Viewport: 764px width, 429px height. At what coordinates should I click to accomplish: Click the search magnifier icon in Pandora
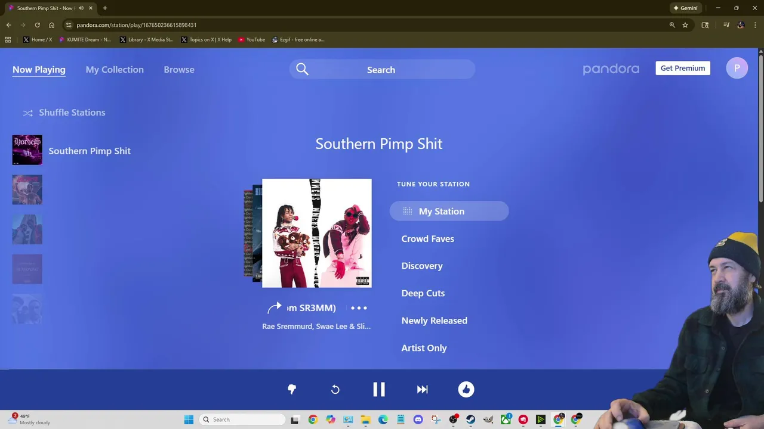point(302,70)
